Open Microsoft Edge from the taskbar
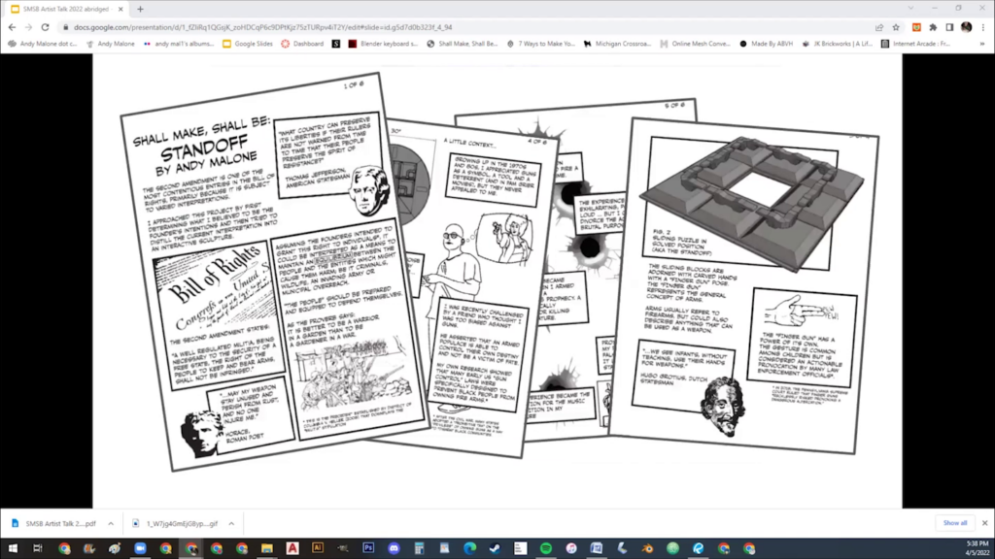 click(x=470, y=548)
